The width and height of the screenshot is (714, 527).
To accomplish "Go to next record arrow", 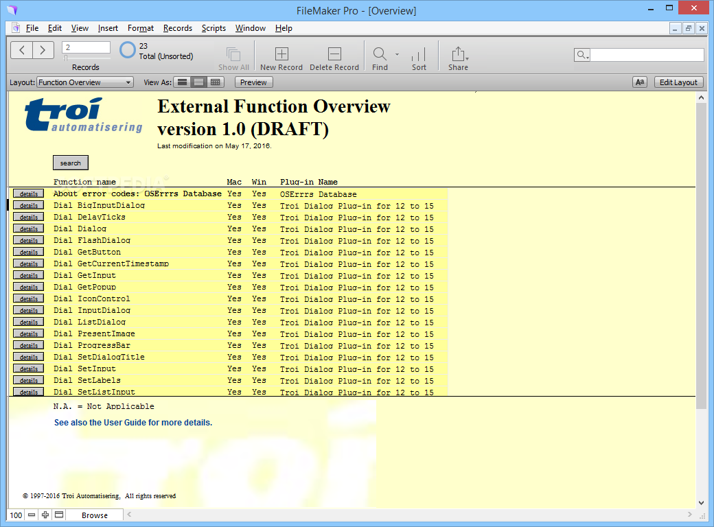I will 43,50.
